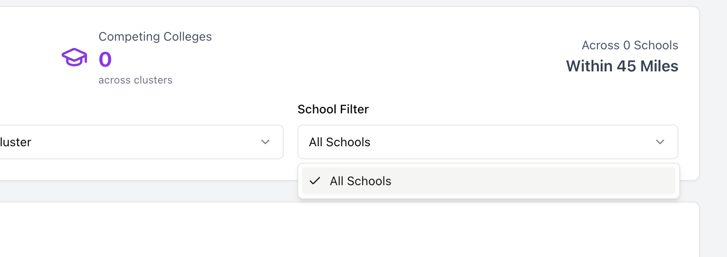
Task: Click the purple graduation cap icon
Action: pyautogui.click(x=74, y=57)
